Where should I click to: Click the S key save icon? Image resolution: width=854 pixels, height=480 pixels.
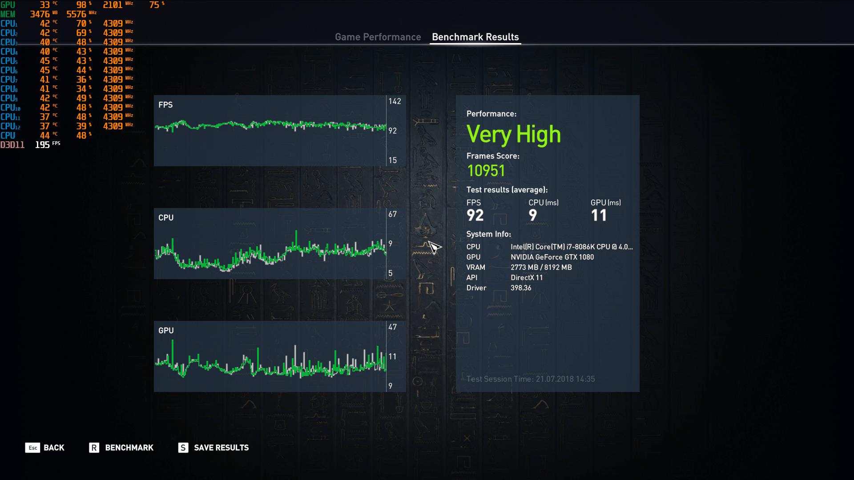[x=183, y=448]
